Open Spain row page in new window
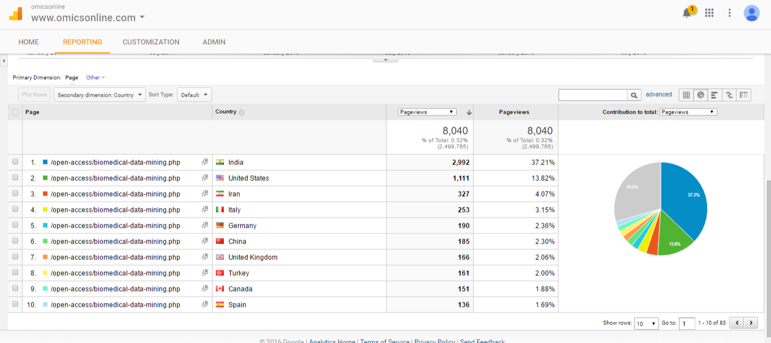Screen dimensions: 771x343 pyautogui.click(x=205, y=305)
